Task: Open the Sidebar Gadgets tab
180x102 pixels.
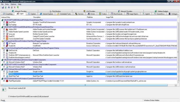Action: pos(161,11)
